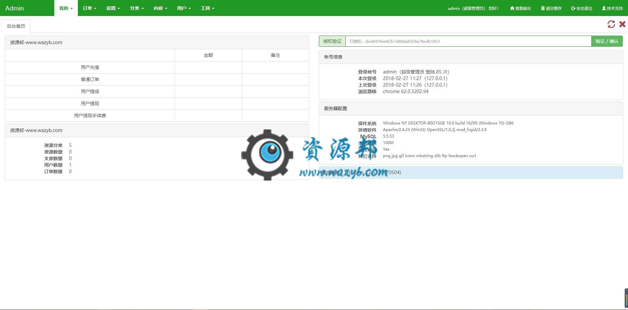The height and width of the screenshot is (310, 628).
Task: Click the 金额 column header
Action: tap(208, 55)
